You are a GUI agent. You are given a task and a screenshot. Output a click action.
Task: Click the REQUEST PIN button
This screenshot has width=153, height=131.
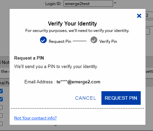point(121,98)
